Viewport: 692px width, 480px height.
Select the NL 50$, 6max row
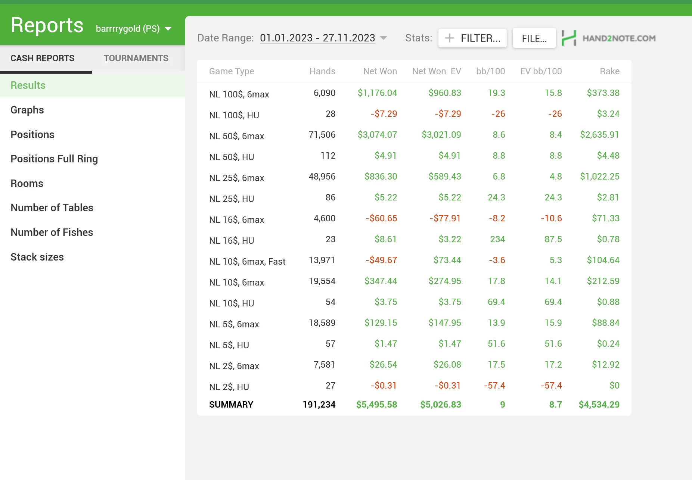point(414,135)
